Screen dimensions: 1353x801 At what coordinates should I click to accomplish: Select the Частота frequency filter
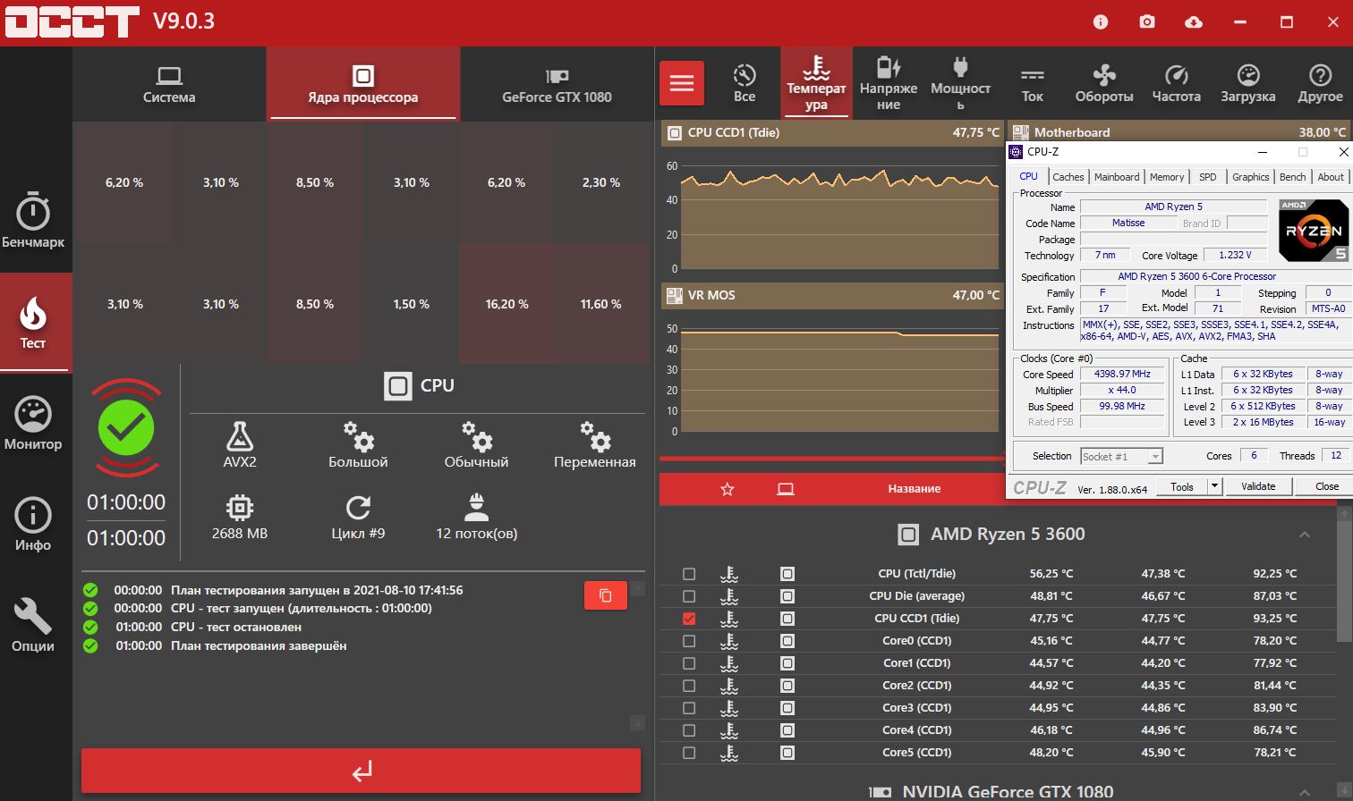[x=1176, y=83]
